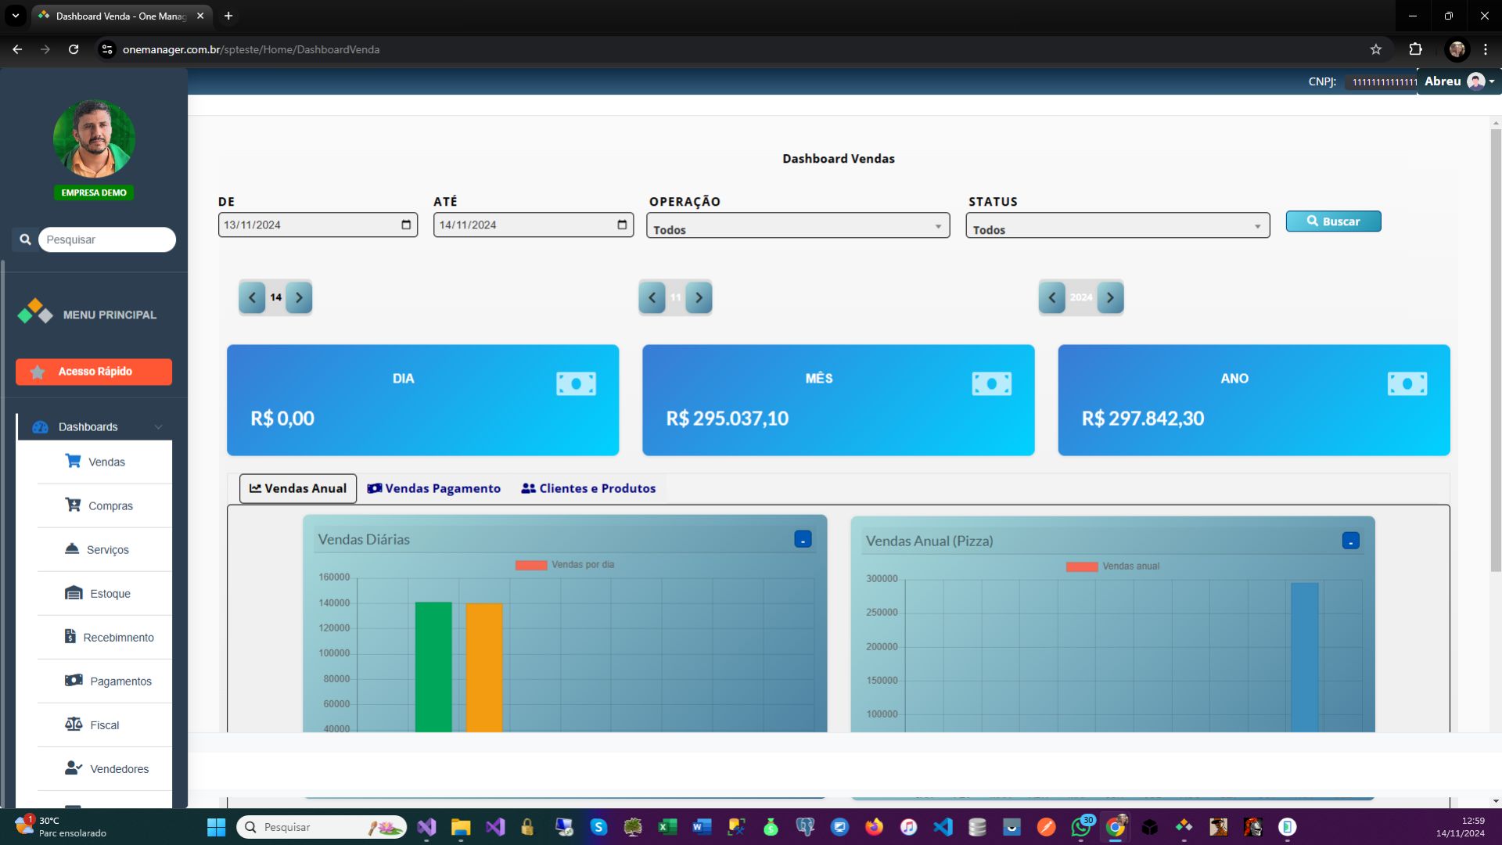Open Word from the taskbar
The width and height of the screenshot is (1502, 845).
[702, 827]
